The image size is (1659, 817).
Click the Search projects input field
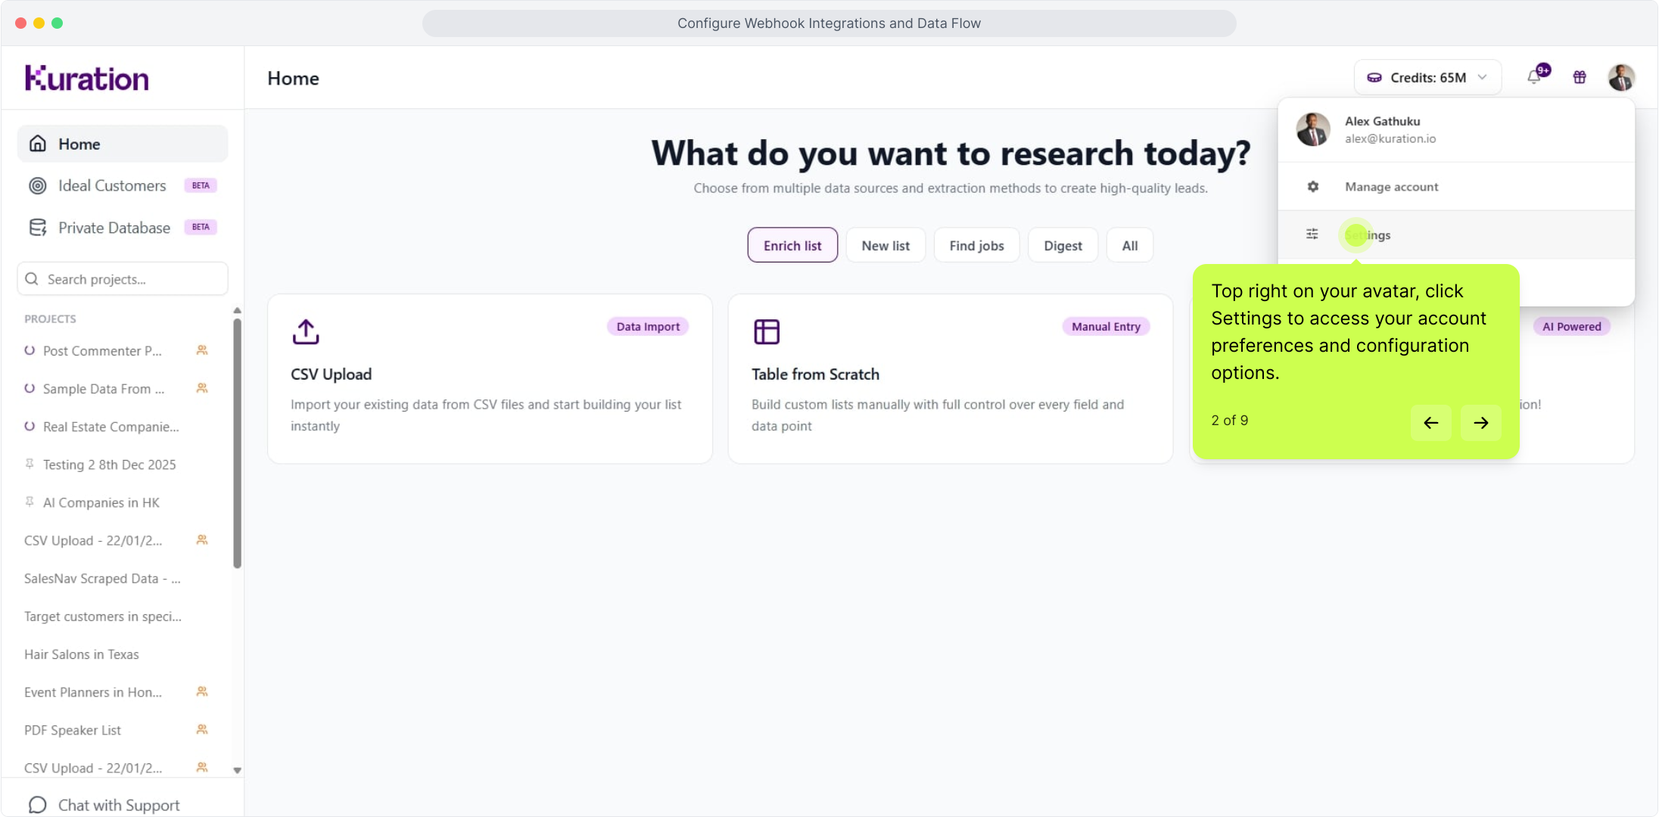pyautogui.click(x=123, y=279)
